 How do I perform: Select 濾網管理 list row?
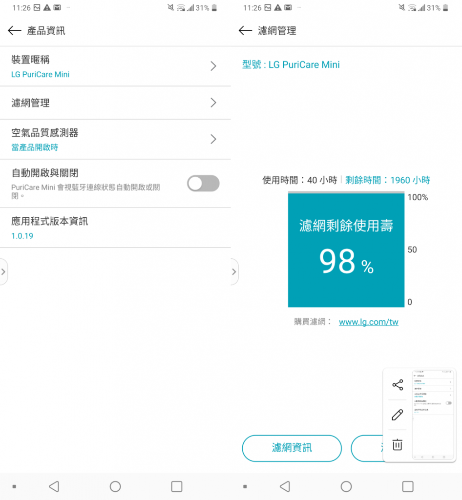[115, 103]
